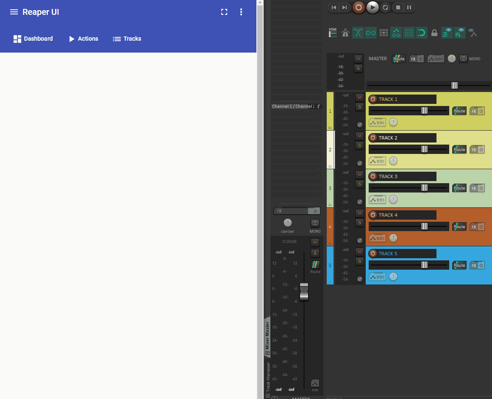Click the MASTER track volume slider handle
The image size is (492, 399).
tap(454, 85)
